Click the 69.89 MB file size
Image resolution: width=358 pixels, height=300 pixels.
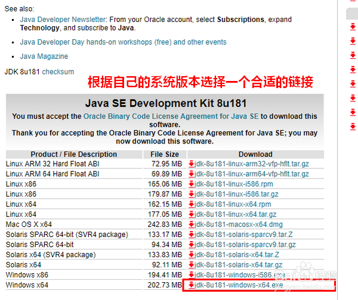point(166,174)
